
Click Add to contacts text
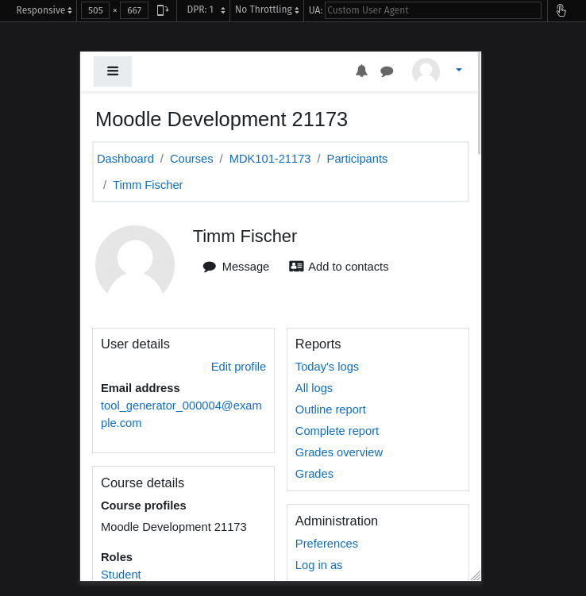pos(349,267)
